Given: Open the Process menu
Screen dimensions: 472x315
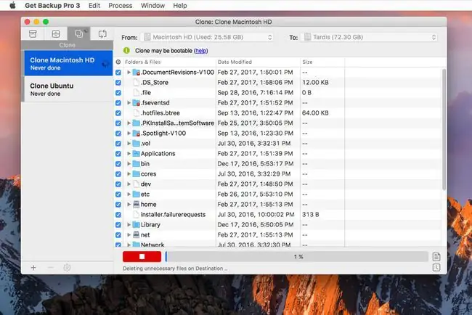Looking at the screenshot, I should pyautogui.click(x=121, y=5).
